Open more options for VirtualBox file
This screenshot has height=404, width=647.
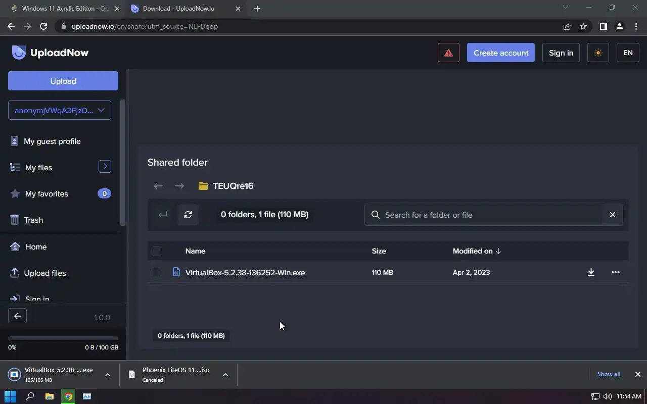pos(615,272)
